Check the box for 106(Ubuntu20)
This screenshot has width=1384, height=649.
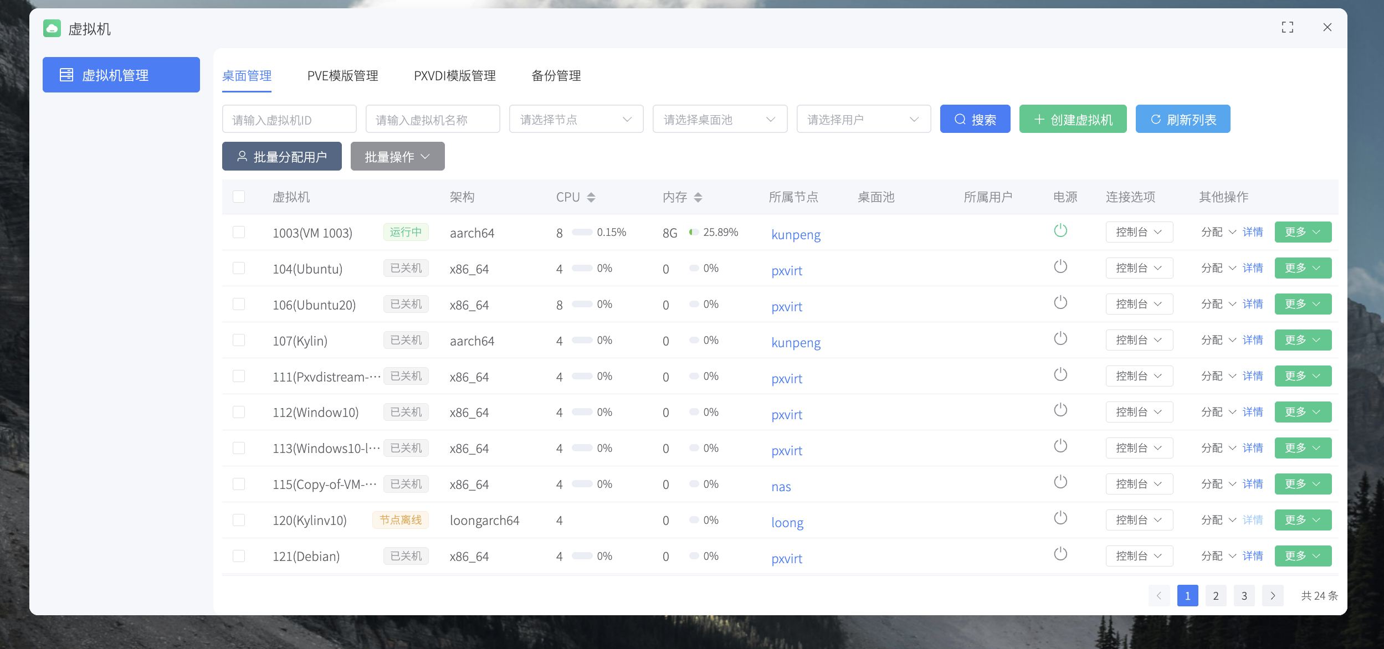pos(239,304)
